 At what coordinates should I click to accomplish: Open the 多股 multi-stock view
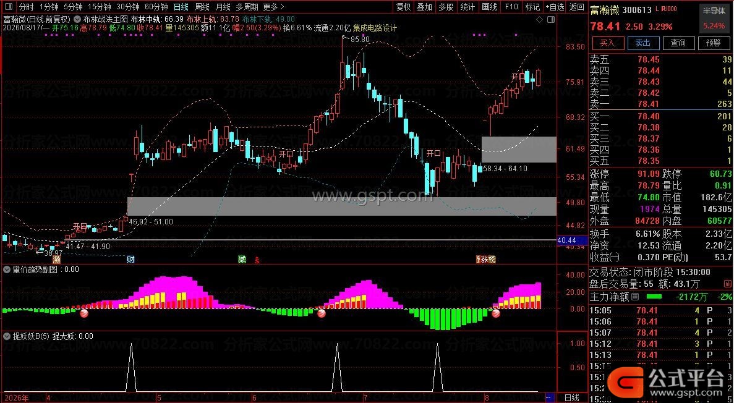[446, 7]
